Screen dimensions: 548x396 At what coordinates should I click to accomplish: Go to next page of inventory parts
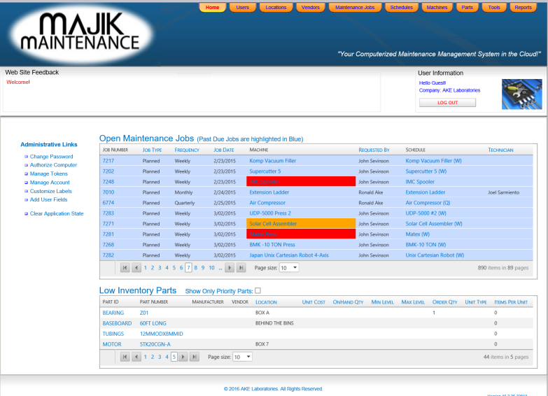(x=183, y=357)
